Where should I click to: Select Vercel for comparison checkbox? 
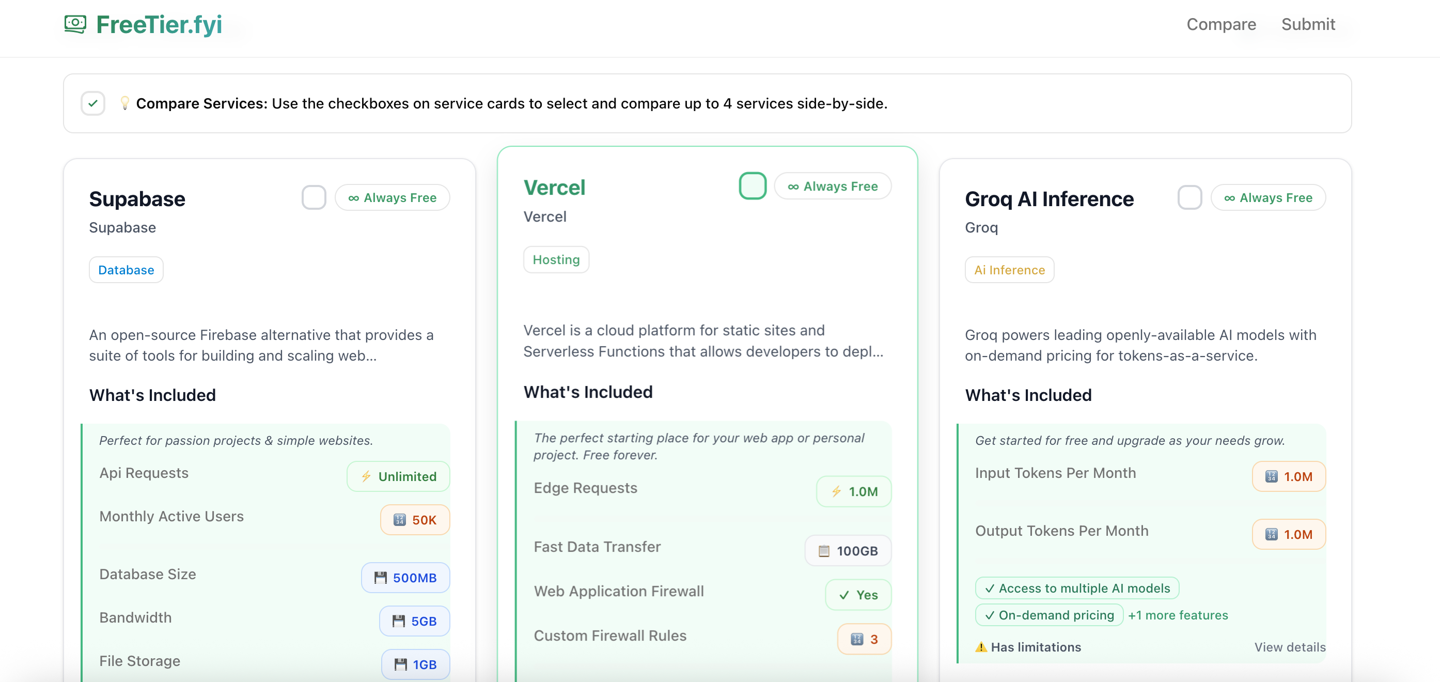click(x=753, y=186)
